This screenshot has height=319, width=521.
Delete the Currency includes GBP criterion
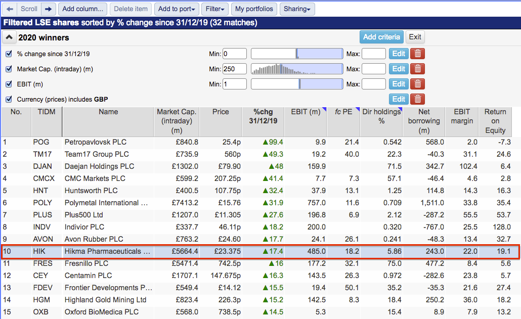coord(418,99)
